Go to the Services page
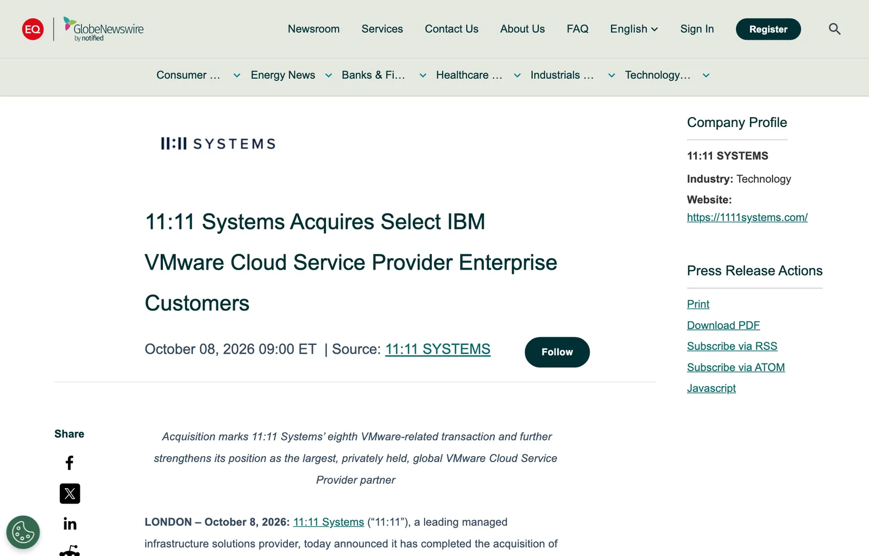Image resolution: width=869 pixels, height=556 pixels. click(x=382, y=29)
